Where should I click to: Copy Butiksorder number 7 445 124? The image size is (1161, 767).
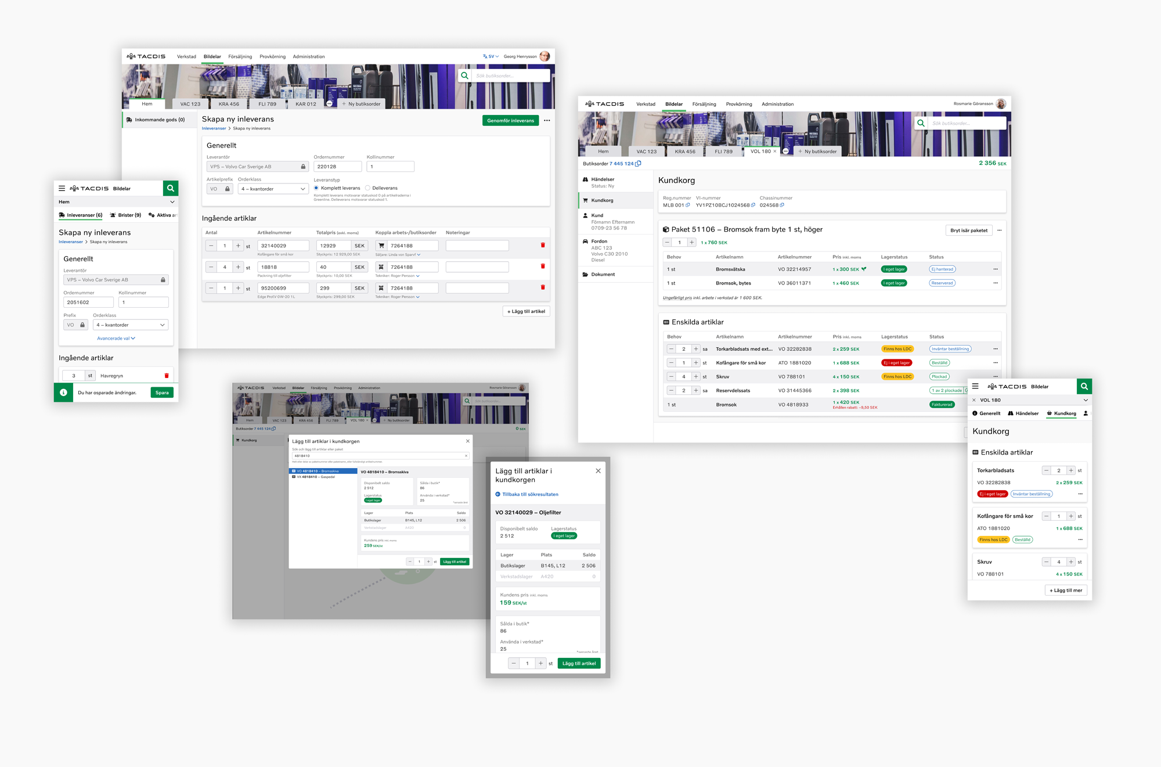(639, 164)
